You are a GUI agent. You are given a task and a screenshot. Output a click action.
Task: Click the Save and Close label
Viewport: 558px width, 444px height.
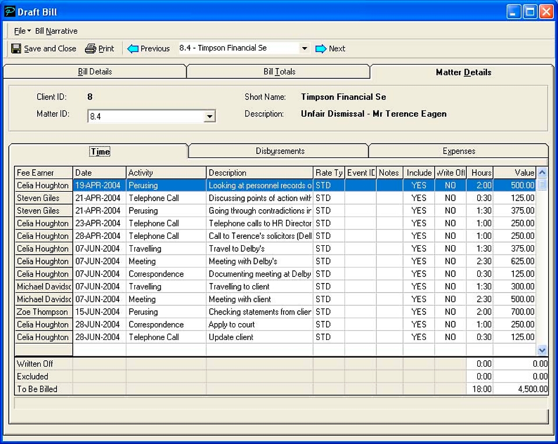click(x=50, y=48)
